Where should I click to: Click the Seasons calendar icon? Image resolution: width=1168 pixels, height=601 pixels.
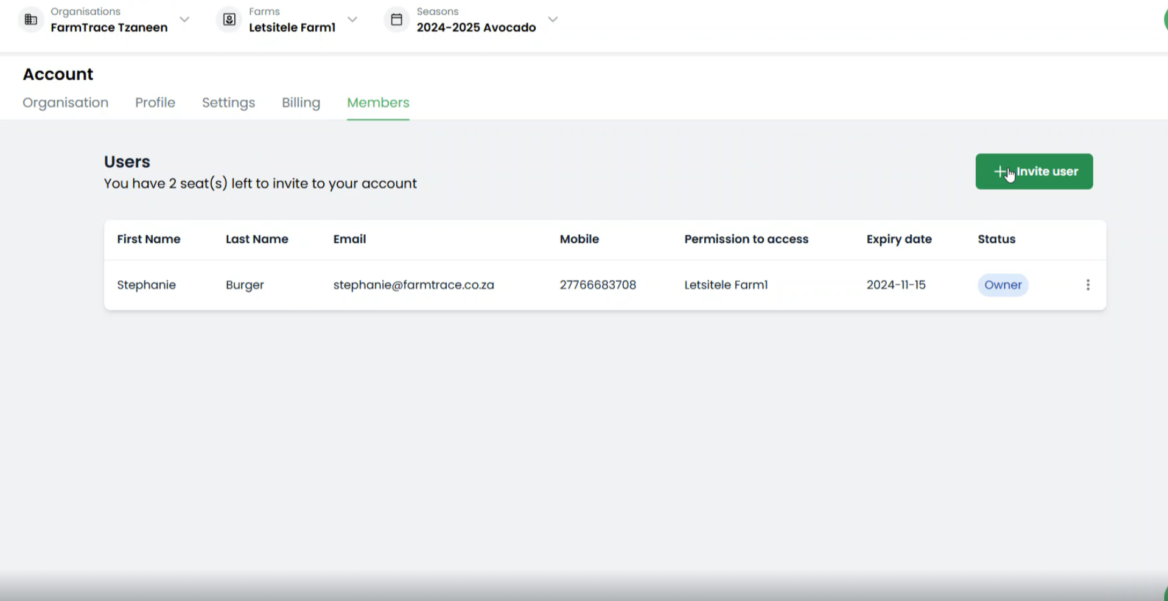(397, 19)
